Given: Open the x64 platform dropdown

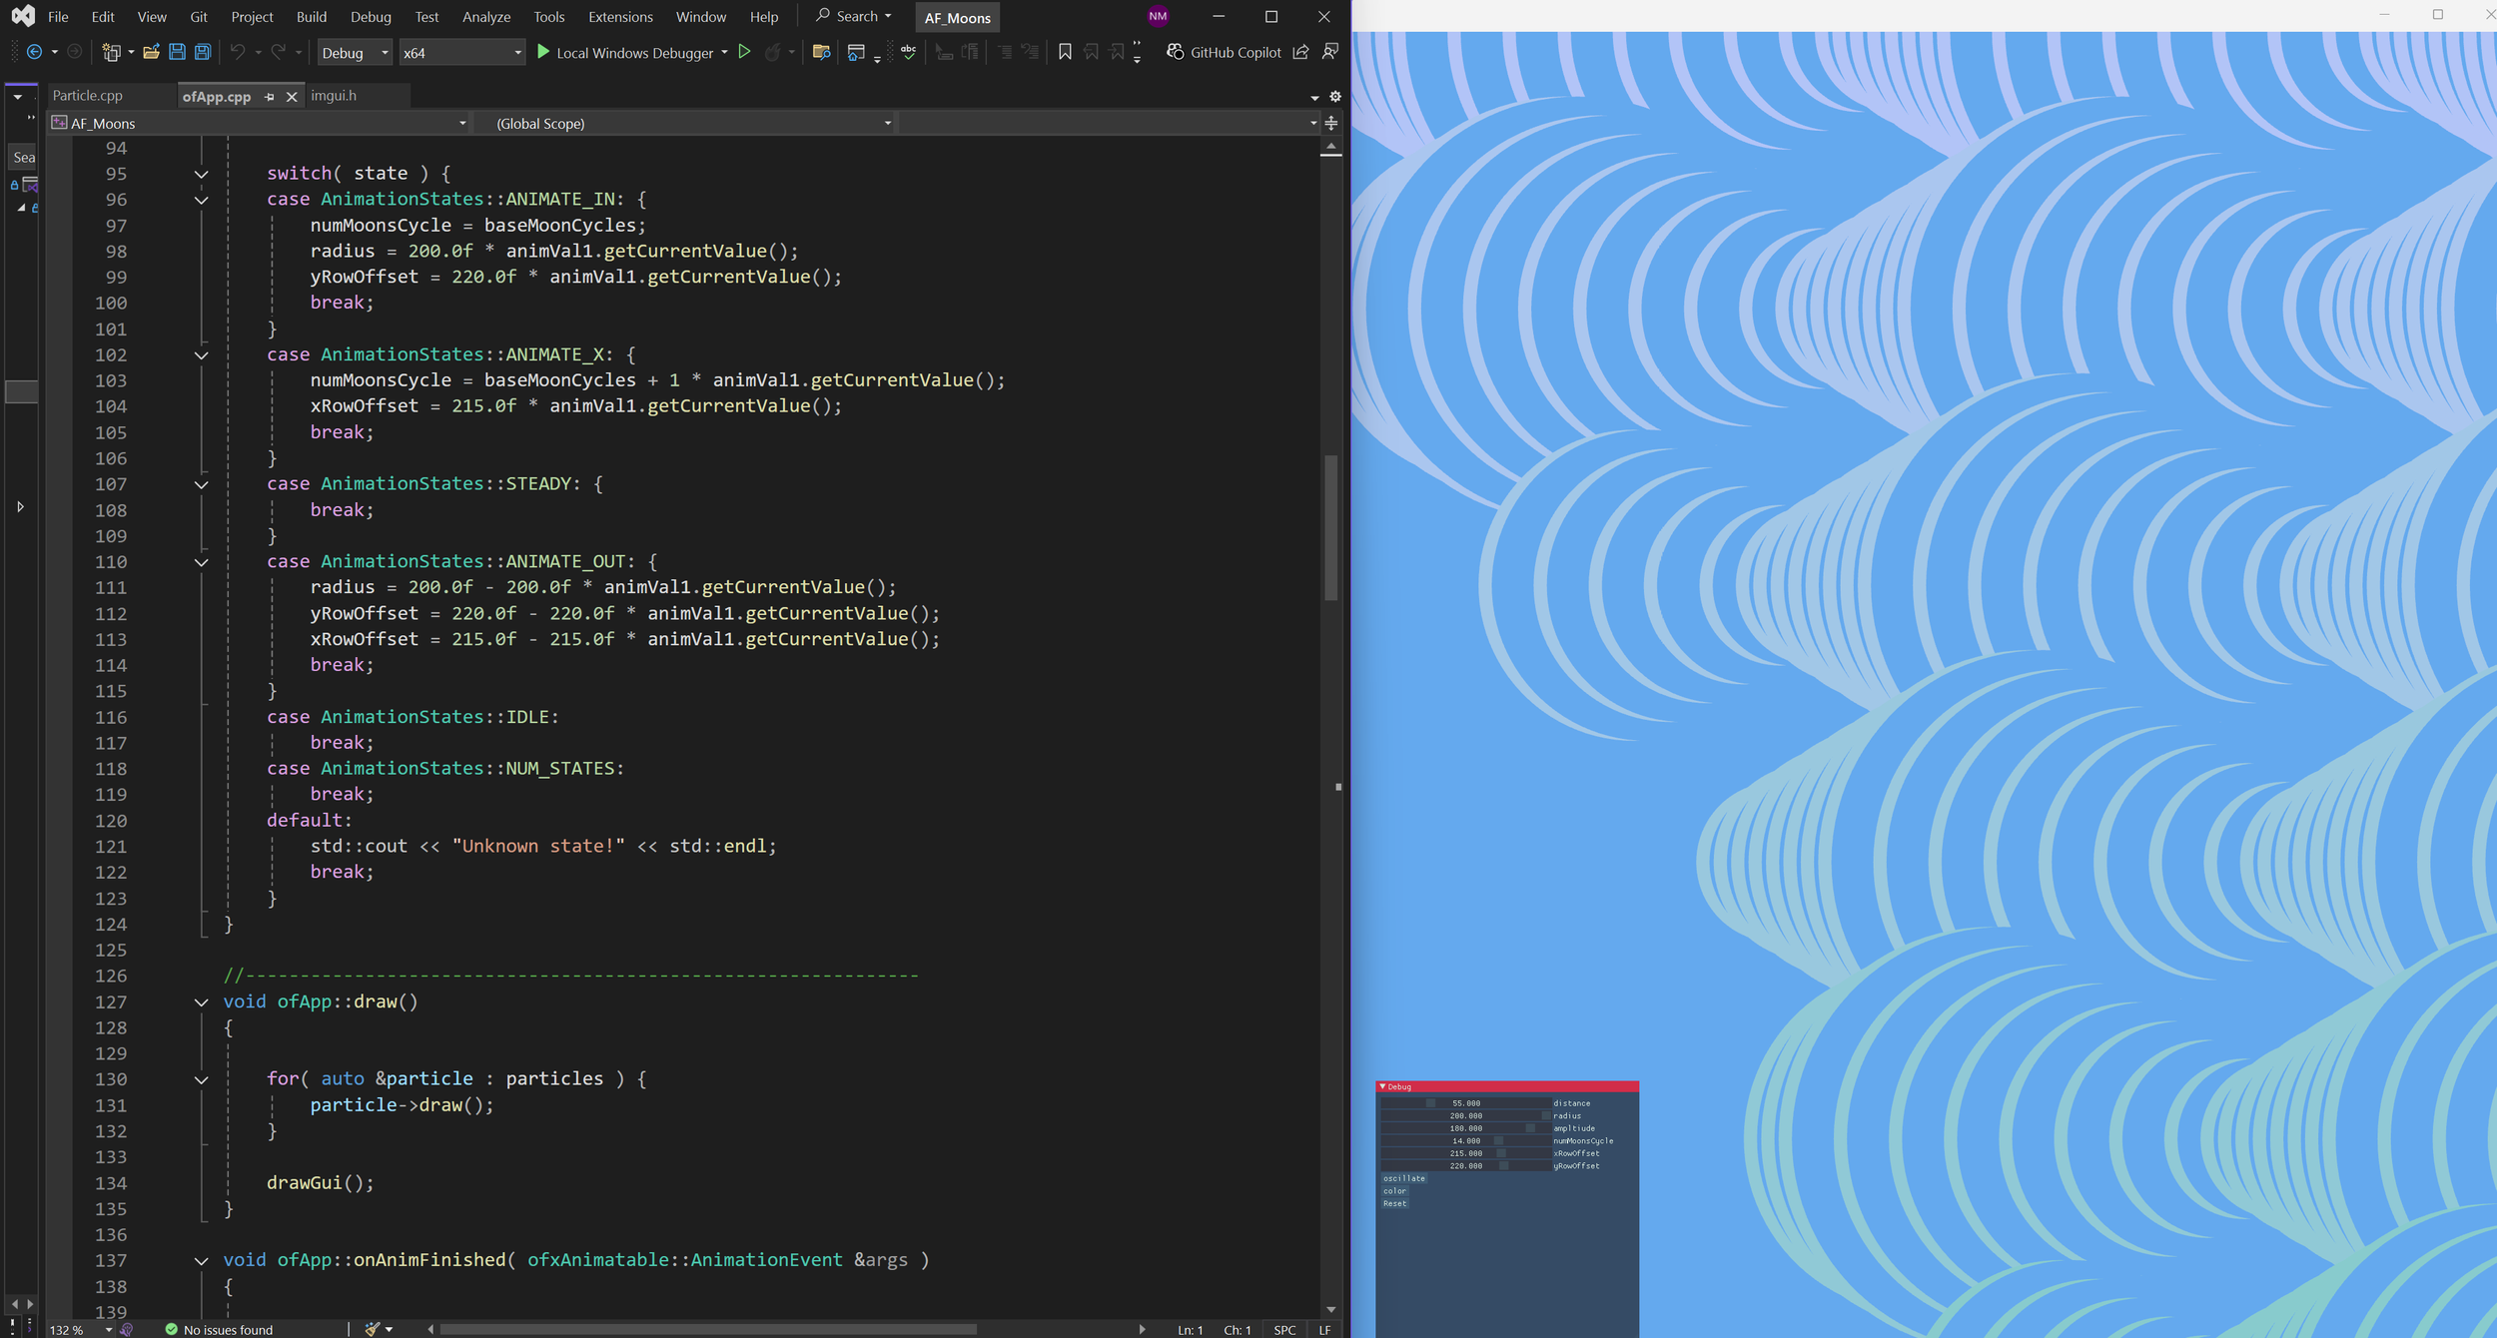Looking at the screenshot, I should (461, 53).
